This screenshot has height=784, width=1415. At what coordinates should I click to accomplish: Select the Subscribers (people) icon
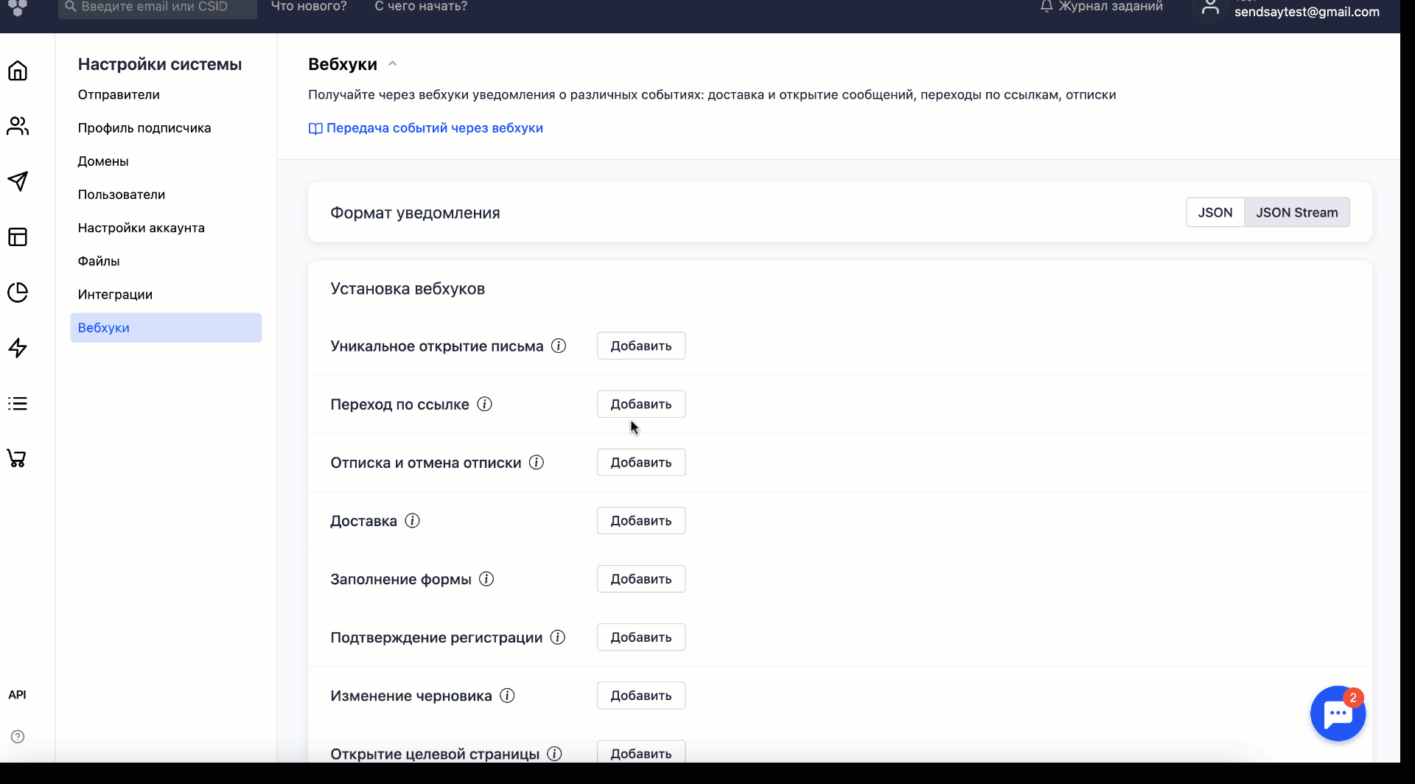[18, 125]
